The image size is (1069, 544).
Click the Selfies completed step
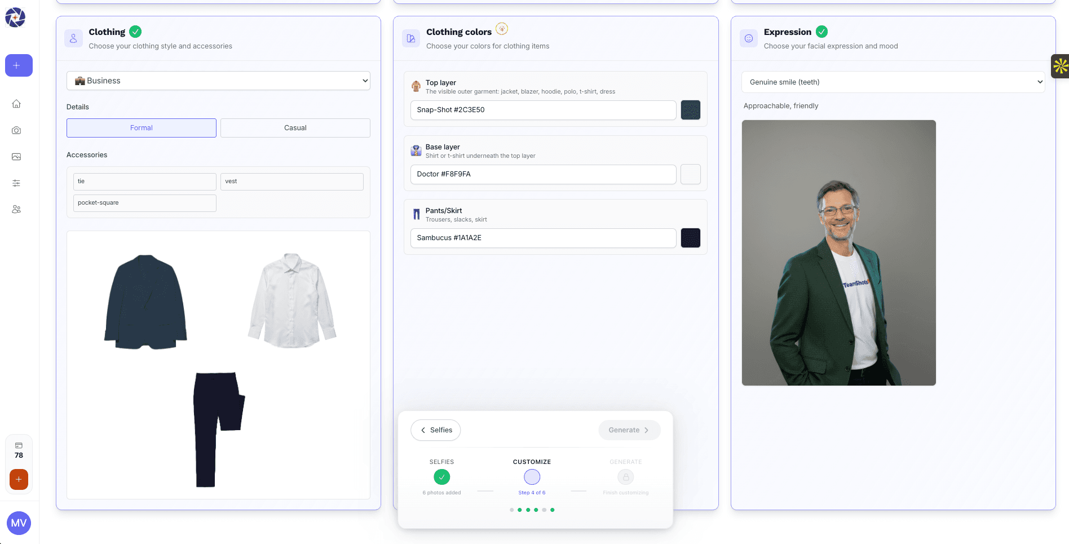coord(441,477)
